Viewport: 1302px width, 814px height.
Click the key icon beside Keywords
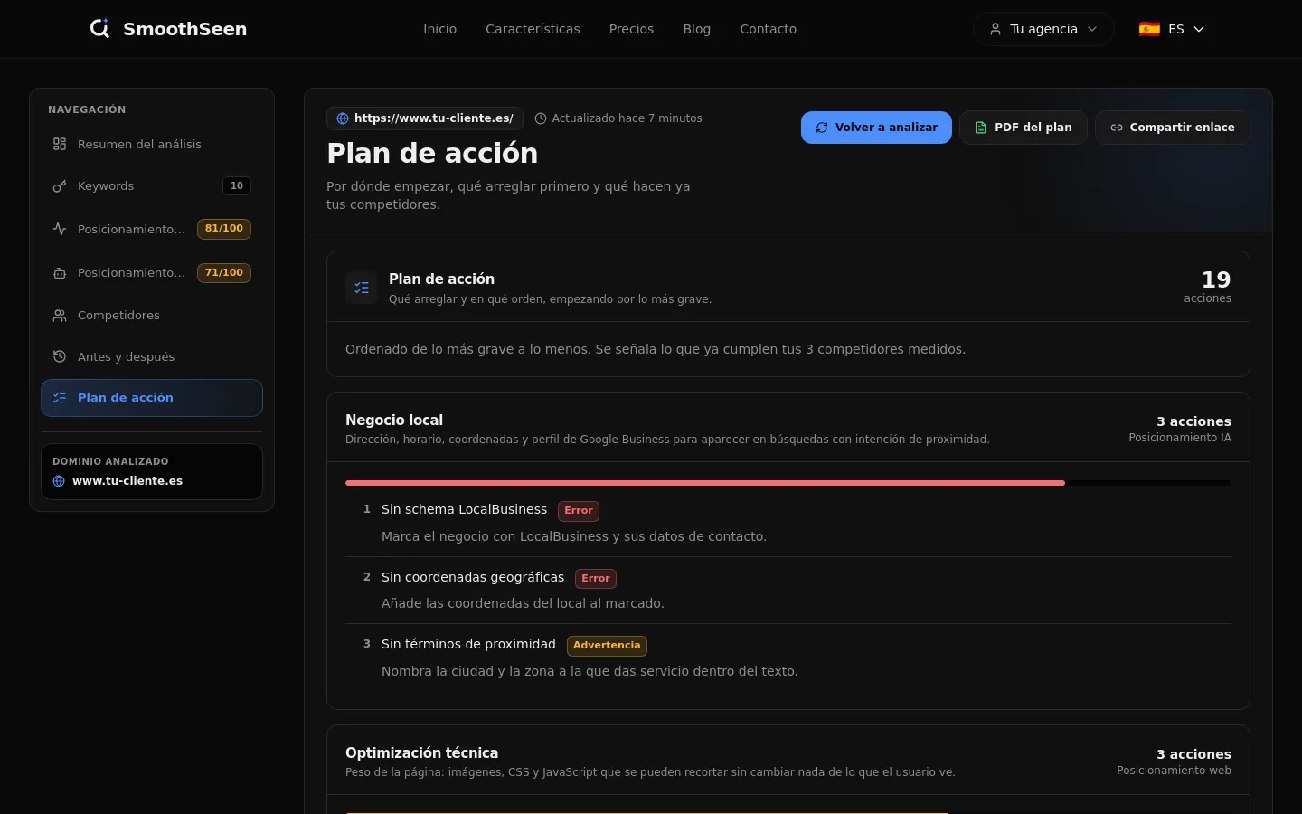(x=60, y=185)
